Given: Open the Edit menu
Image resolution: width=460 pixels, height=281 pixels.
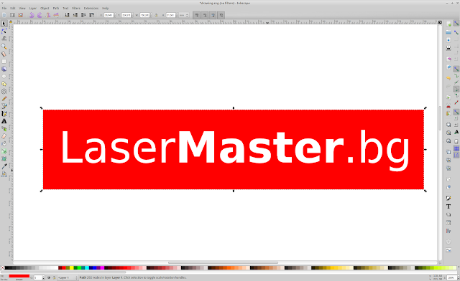Looking at the screenshot, I should [13, 8].
